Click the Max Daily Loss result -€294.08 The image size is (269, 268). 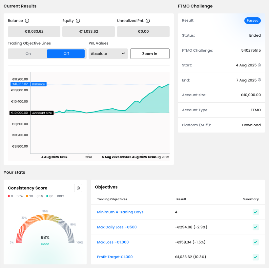pos(191,227)
